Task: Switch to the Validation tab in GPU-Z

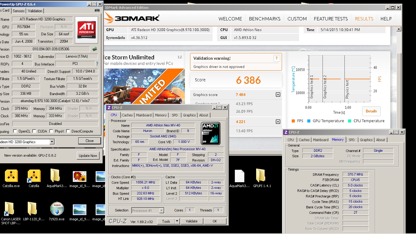Action: tap(35, 11)
